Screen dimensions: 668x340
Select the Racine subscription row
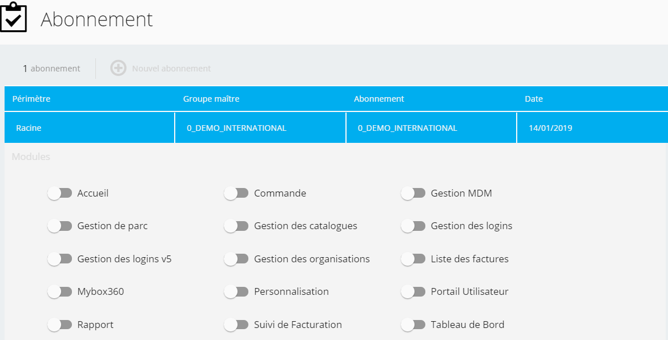point(336,127)
